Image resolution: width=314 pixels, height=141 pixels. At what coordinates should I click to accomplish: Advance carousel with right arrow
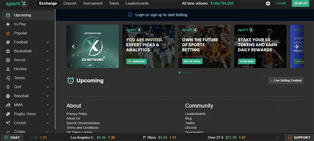click(x=297, y=47)
